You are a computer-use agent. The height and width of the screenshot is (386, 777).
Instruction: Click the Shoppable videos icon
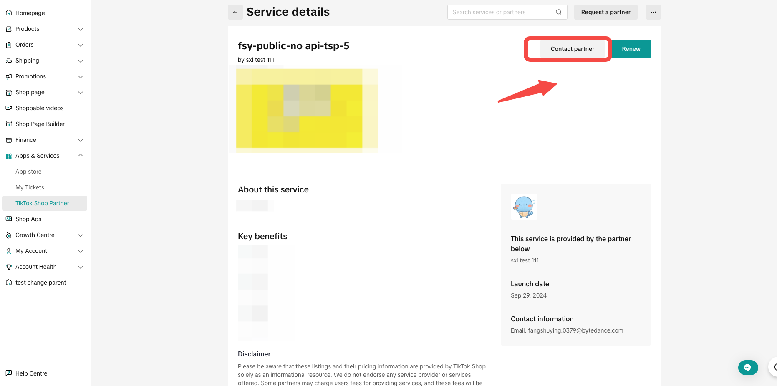[x=9, y=108]
